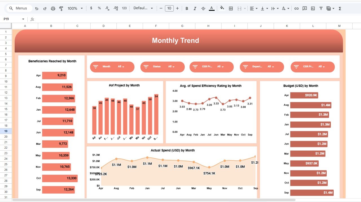Open the fill color picker
The image size is (361, 202).
coord(222,8)
